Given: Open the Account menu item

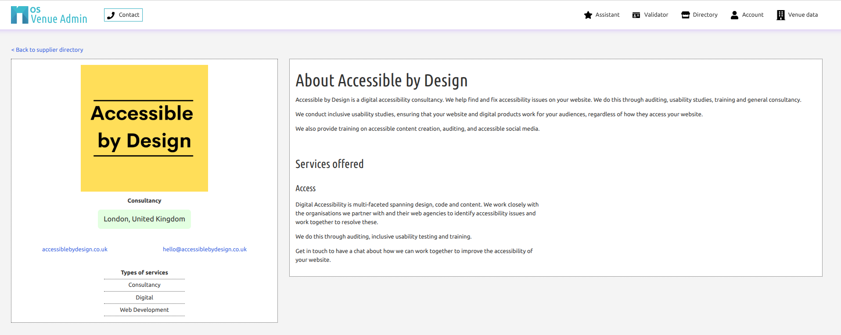Looking at the screenshot, I should pyautogui.click(x=747, y=15).
